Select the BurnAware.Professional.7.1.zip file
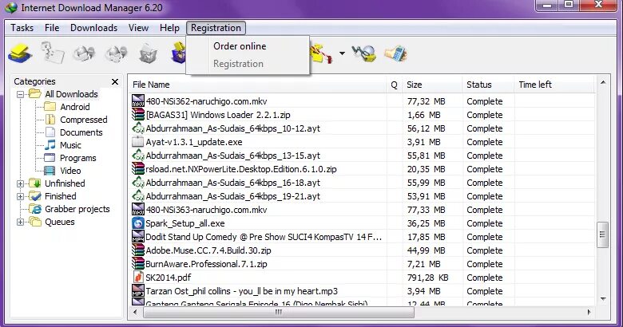Image resolution: width=623 pixels, height=327 pixels. [x=206, y=264]
